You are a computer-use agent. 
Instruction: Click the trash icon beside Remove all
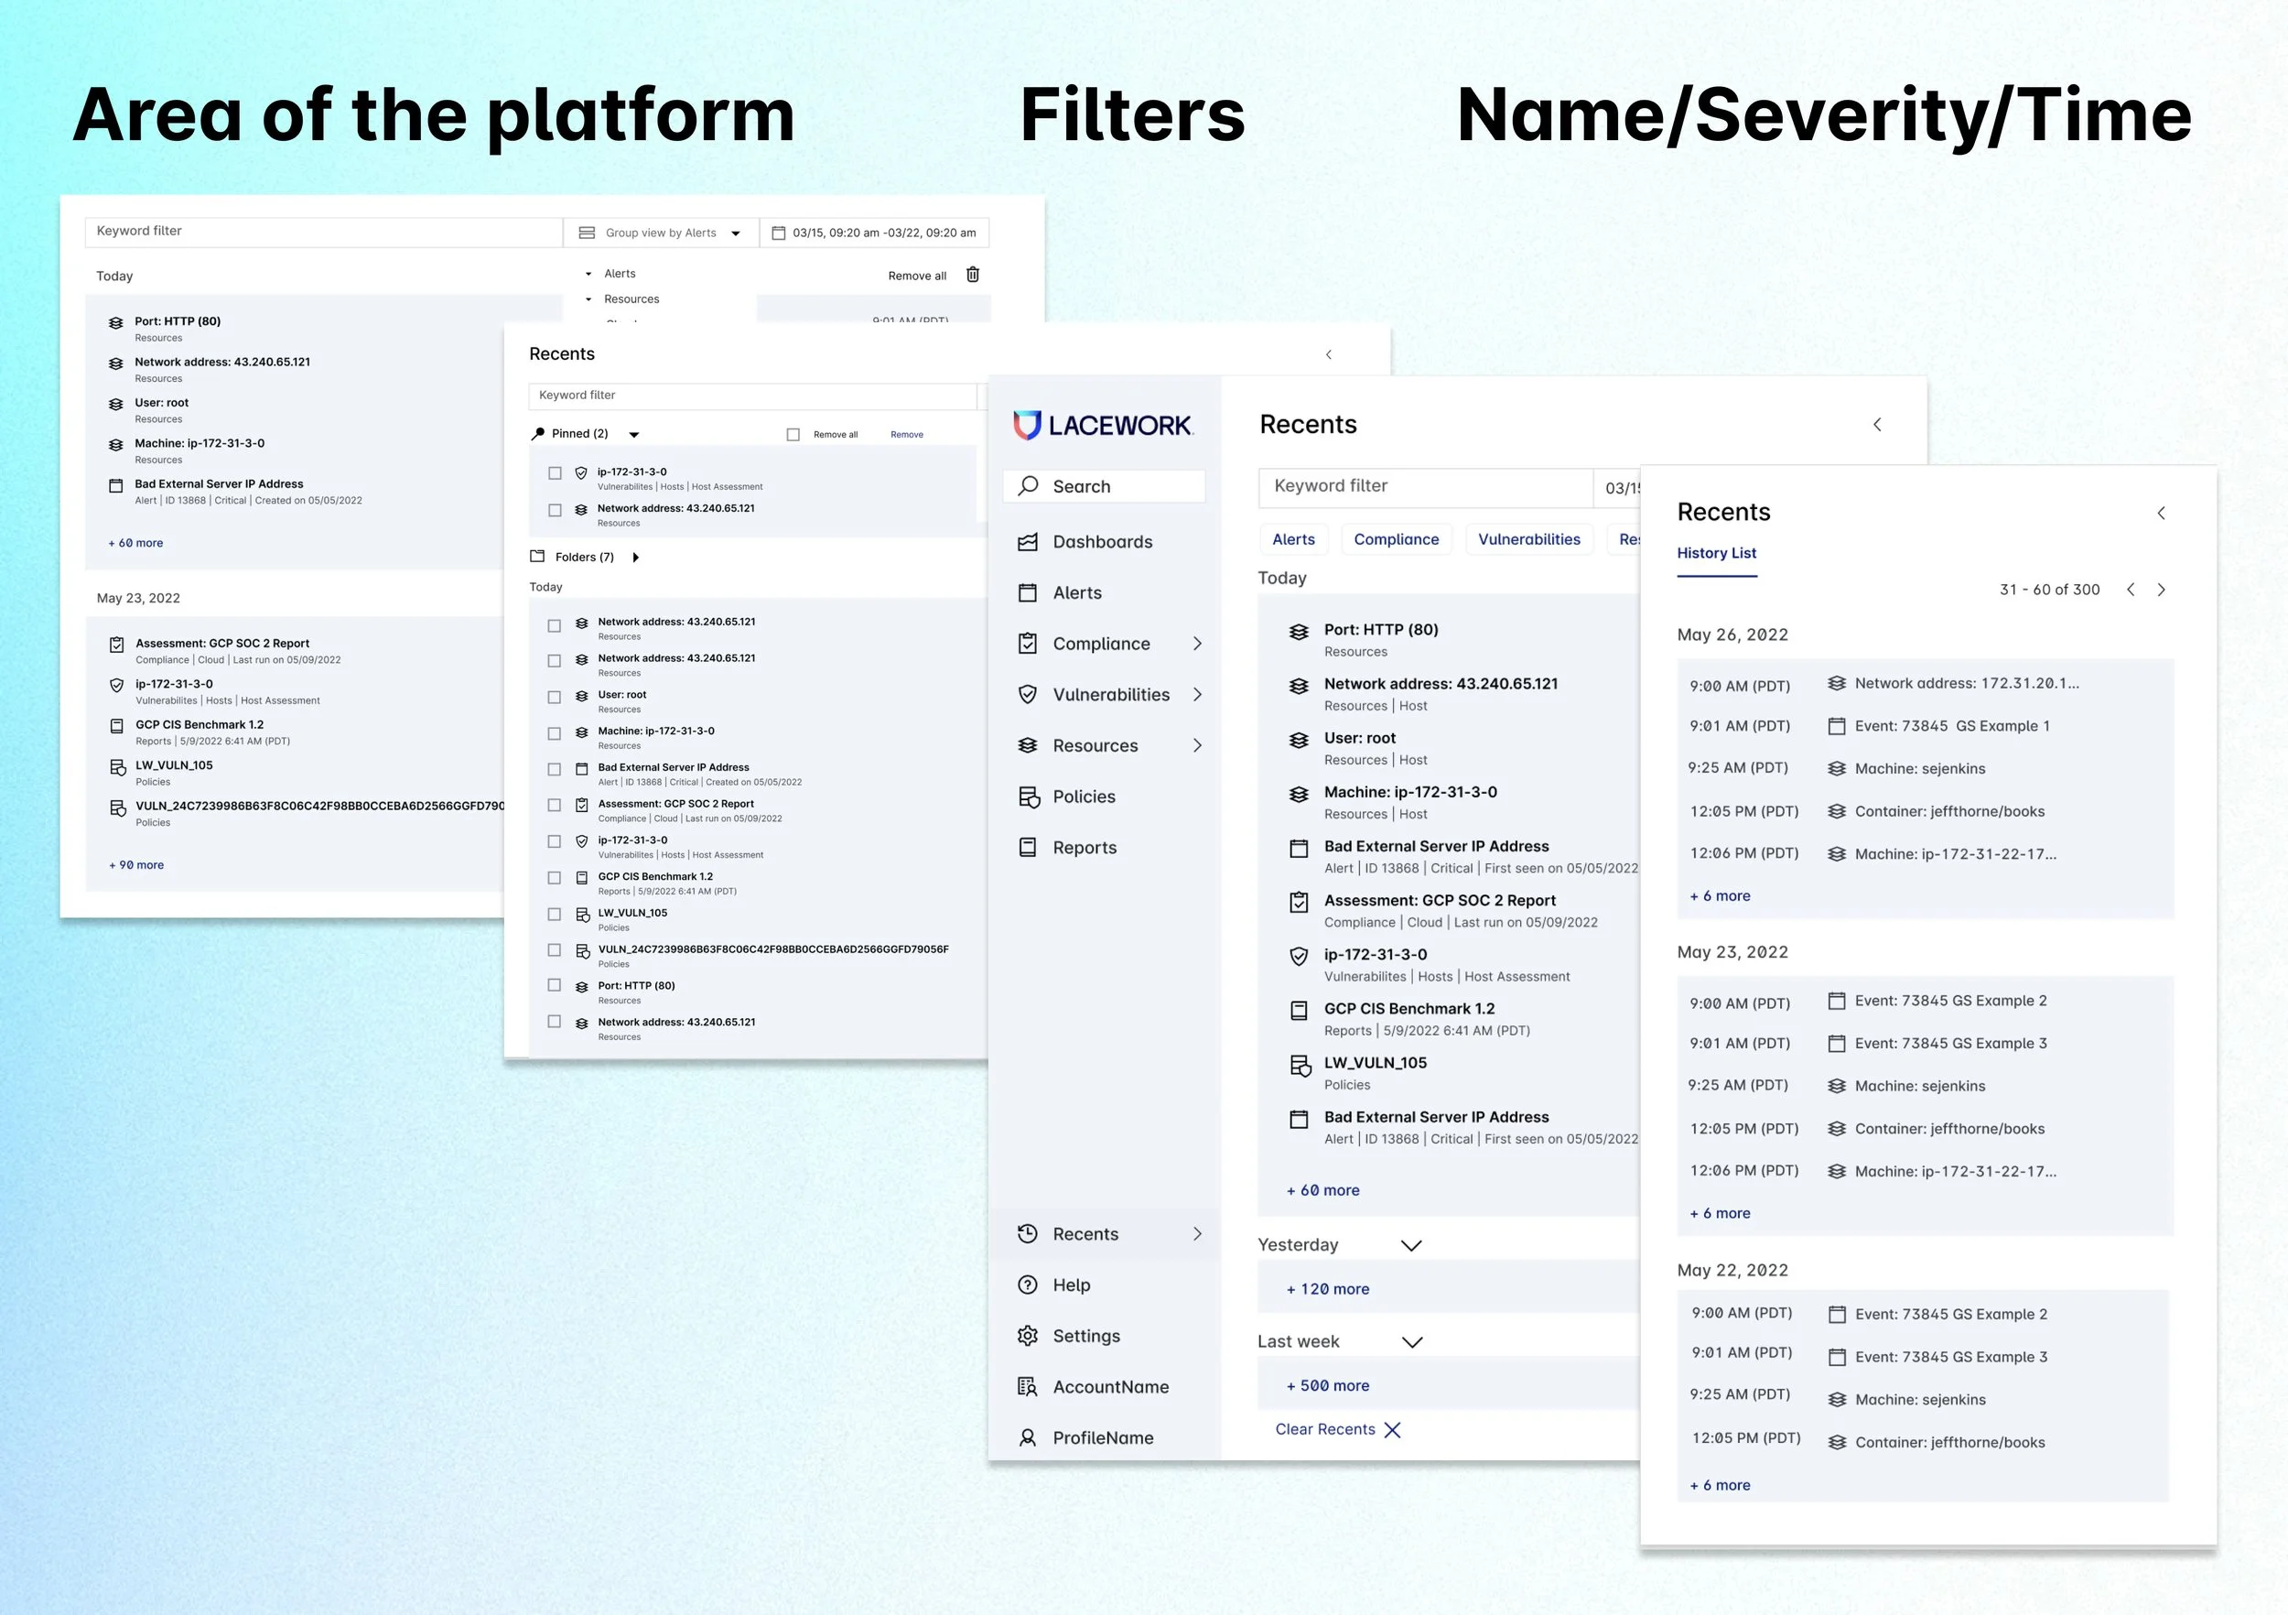973,274
